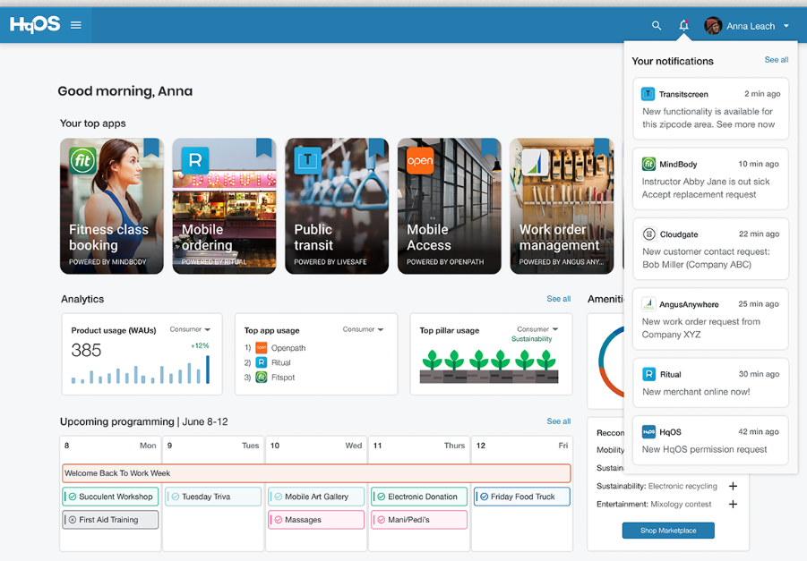Click the HqOS notification icon

[x=648, y=432]
